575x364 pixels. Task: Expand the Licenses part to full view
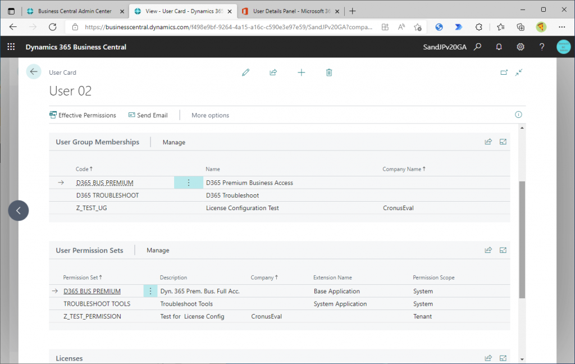503,358
